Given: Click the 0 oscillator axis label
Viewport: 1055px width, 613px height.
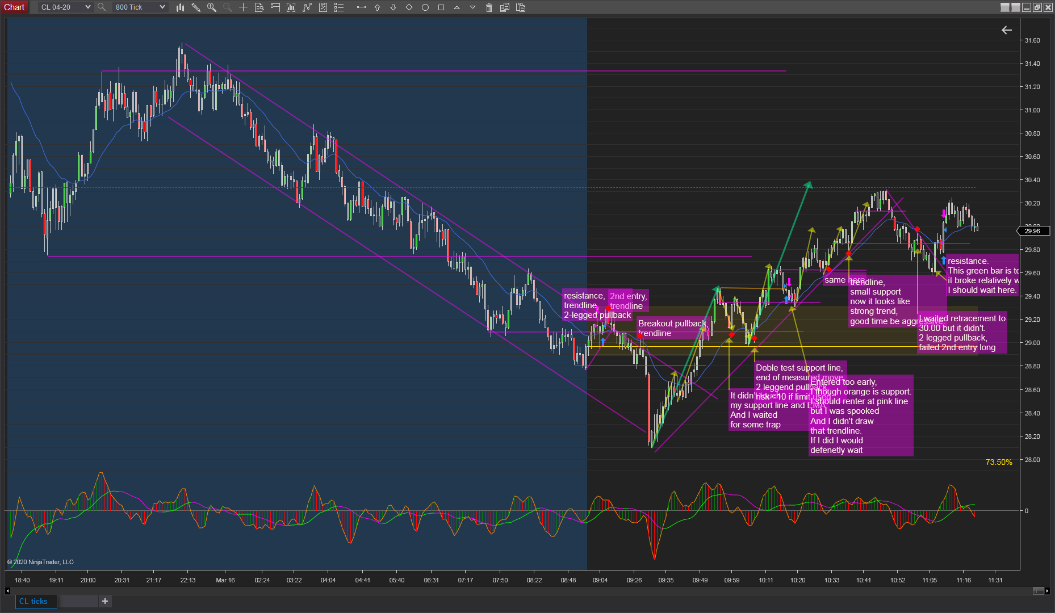Looking at the screenshot, I should coord(1027,511).
